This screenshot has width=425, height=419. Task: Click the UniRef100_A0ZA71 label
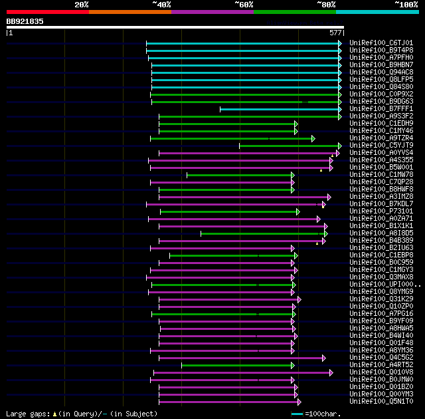[381, 219]
